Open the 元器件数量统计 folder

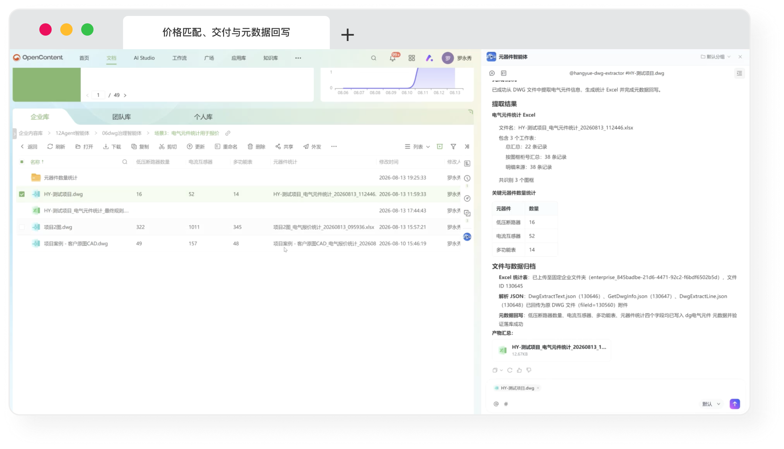(60, 178)
